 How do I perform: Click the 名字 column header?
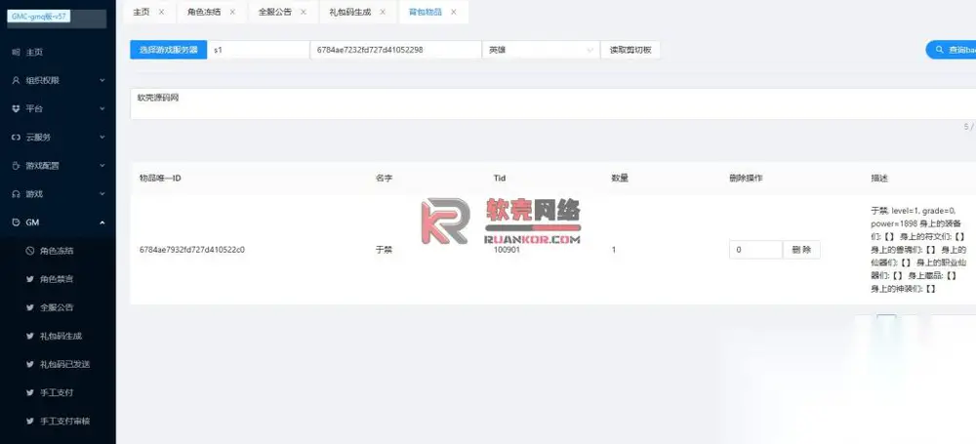tap(384, 179)
